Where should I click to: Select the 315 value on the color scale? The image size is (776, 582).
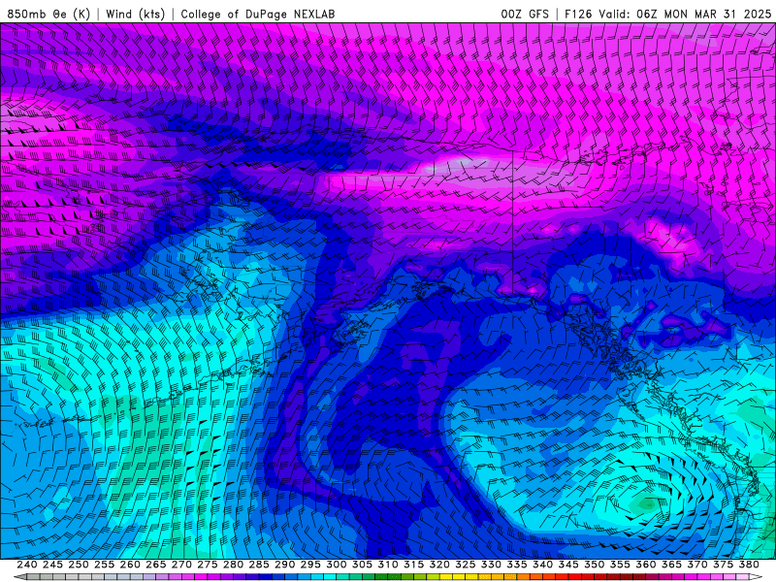pyautogui.click(x=413, y=565)
